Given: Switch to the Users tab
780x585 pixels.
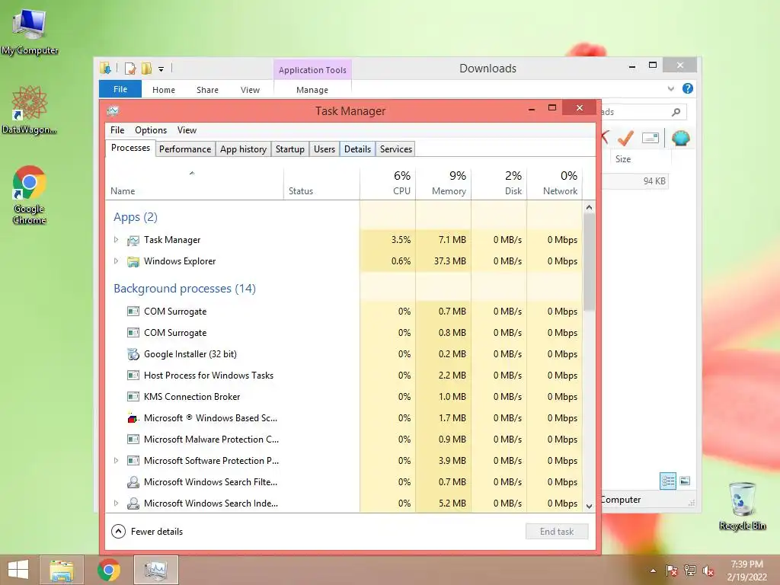Looking at the screenshot, I should coord(324,149).
